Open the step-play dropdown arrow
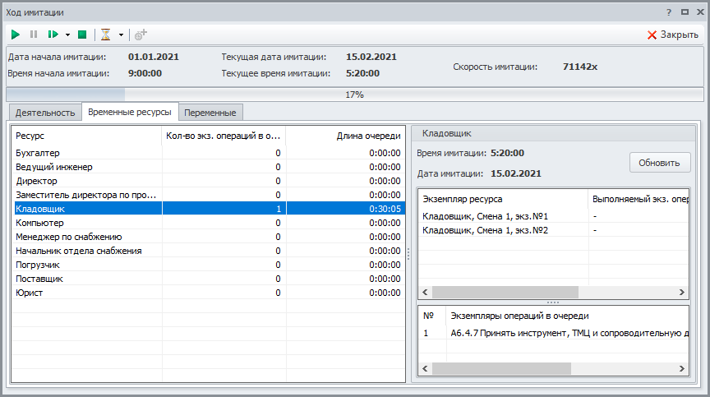710x397 pixels. pyautogui.click(x=67, y=35)
